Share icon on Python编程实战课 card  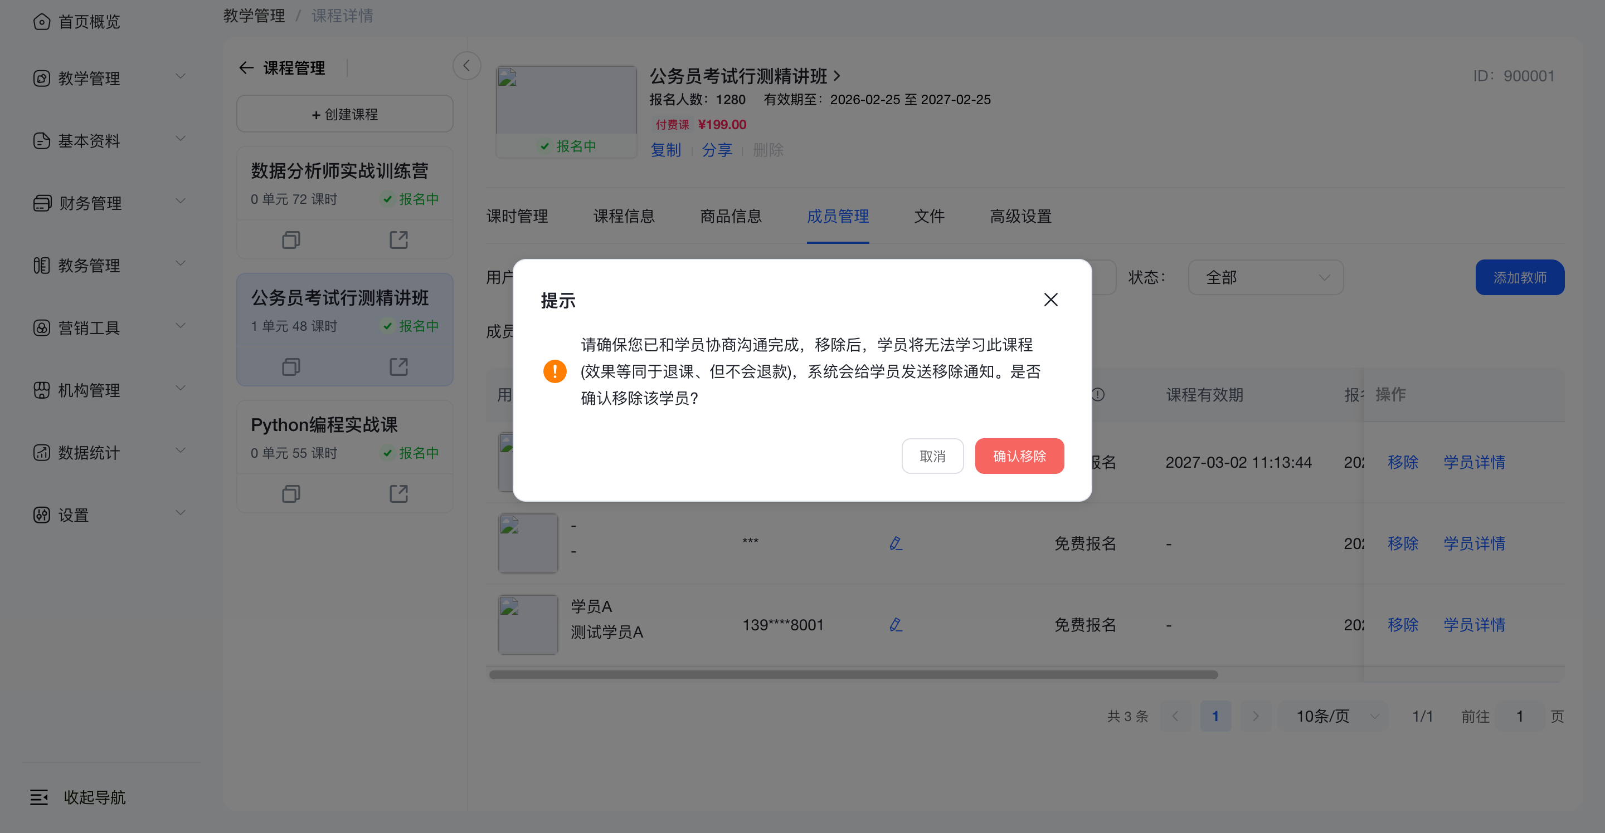pyautogui.click(x=399, y=494)
